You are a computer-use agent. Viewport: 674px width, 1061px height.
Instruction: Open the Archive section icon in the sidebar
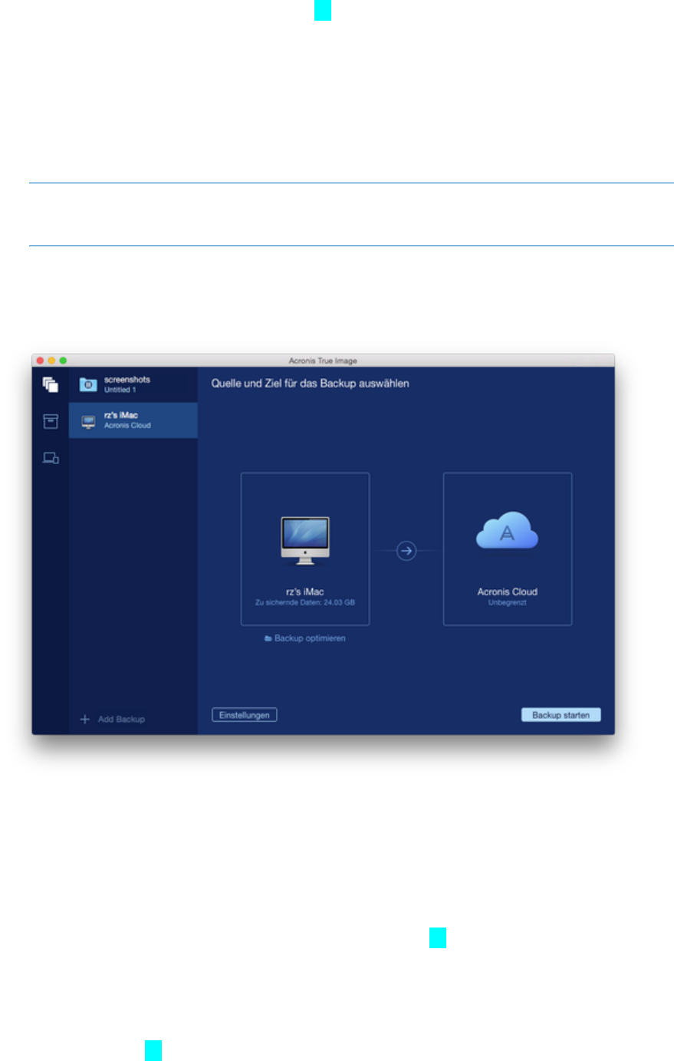point(51,421)
